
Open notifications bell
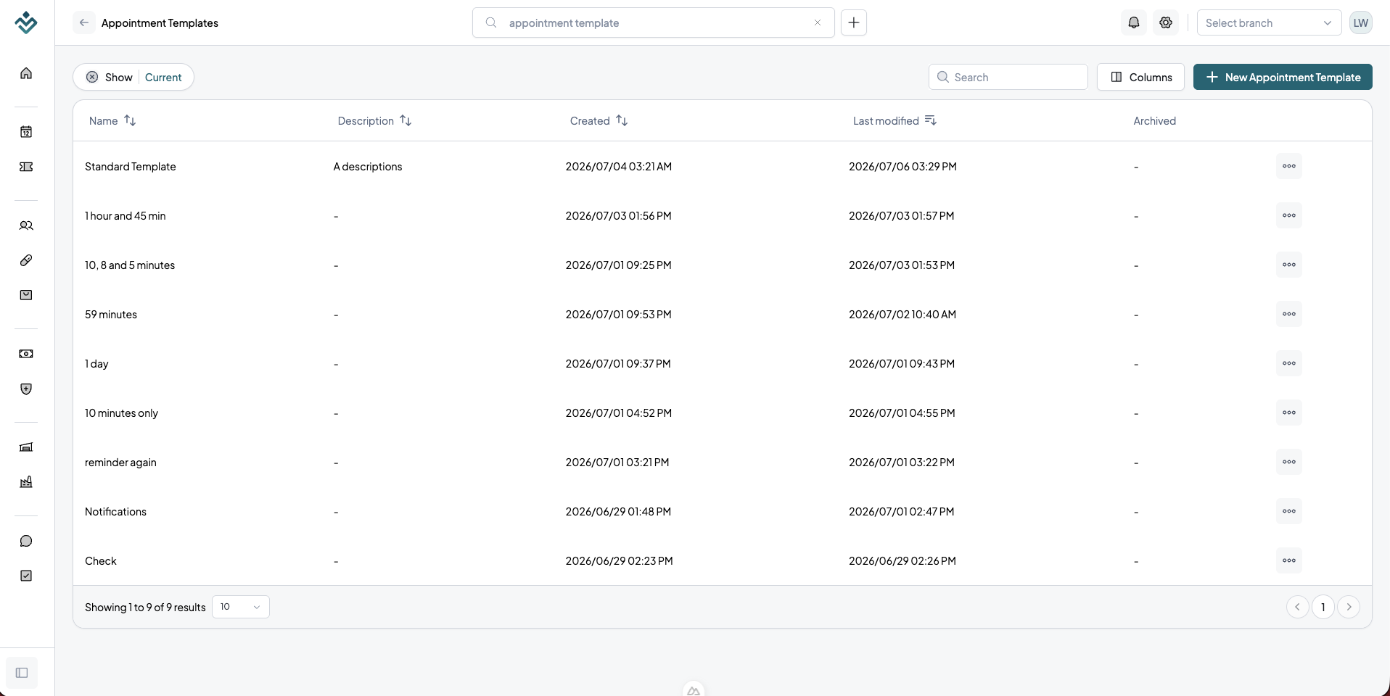click(1134, 22)
